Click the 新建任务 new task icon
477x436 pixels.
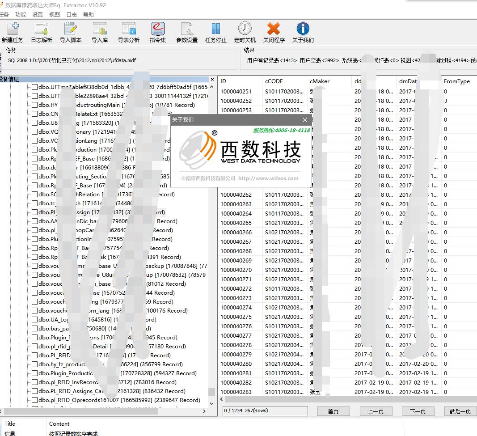pos(13,32)
